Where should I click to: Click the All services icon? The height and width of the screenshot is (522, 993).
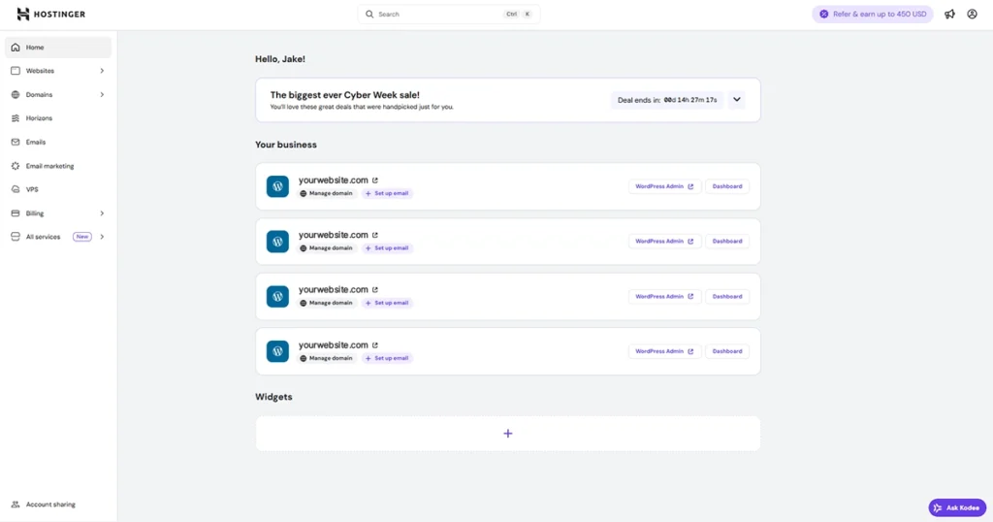point(16,237)
